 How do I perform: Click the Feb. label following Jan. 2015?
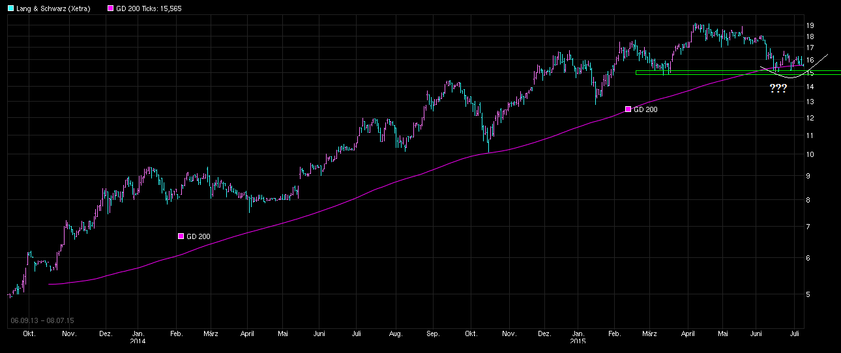614,333
